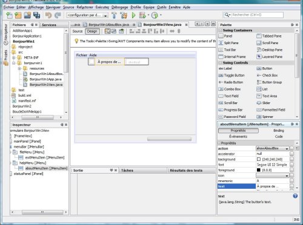303x225 pixels.
Task: Click the New File toolbar icon
Action: tap(9, 15)
